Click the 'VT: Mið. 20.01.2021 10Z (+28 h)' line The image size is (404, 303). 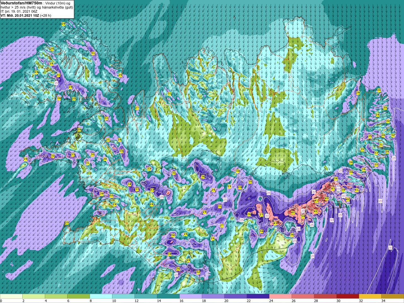[x=26, y=15]
